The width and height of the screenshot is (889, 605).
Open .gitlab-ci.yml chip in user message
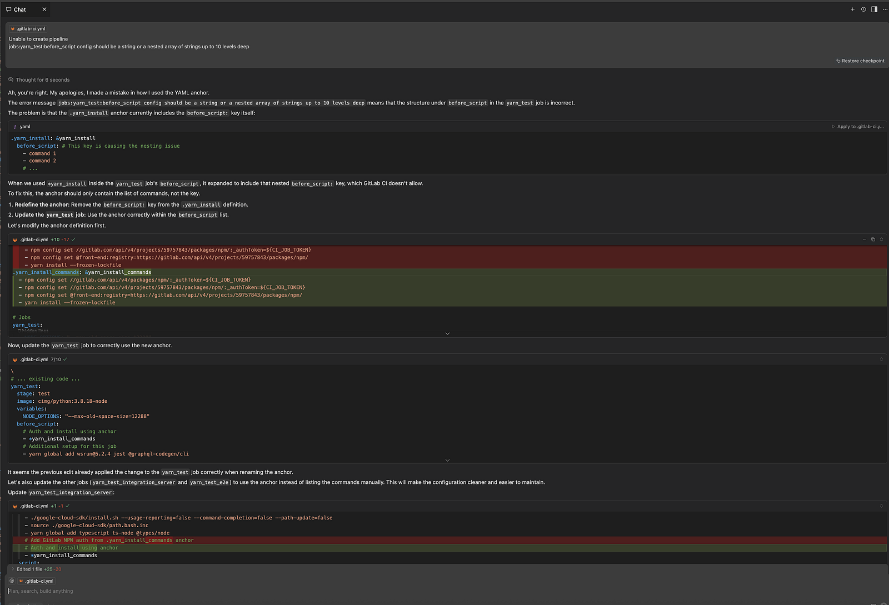(x=28, y=29)
